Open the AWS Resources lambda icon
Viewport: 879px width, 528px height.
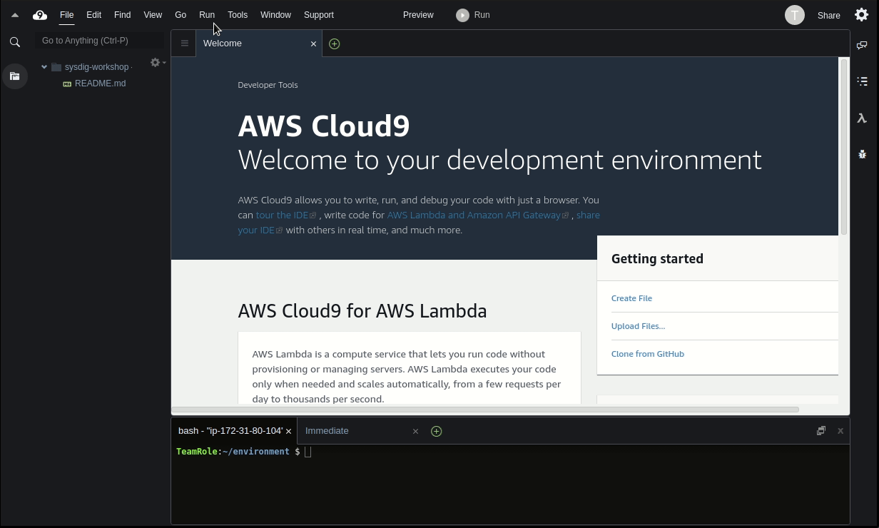[x=862, y=118]
